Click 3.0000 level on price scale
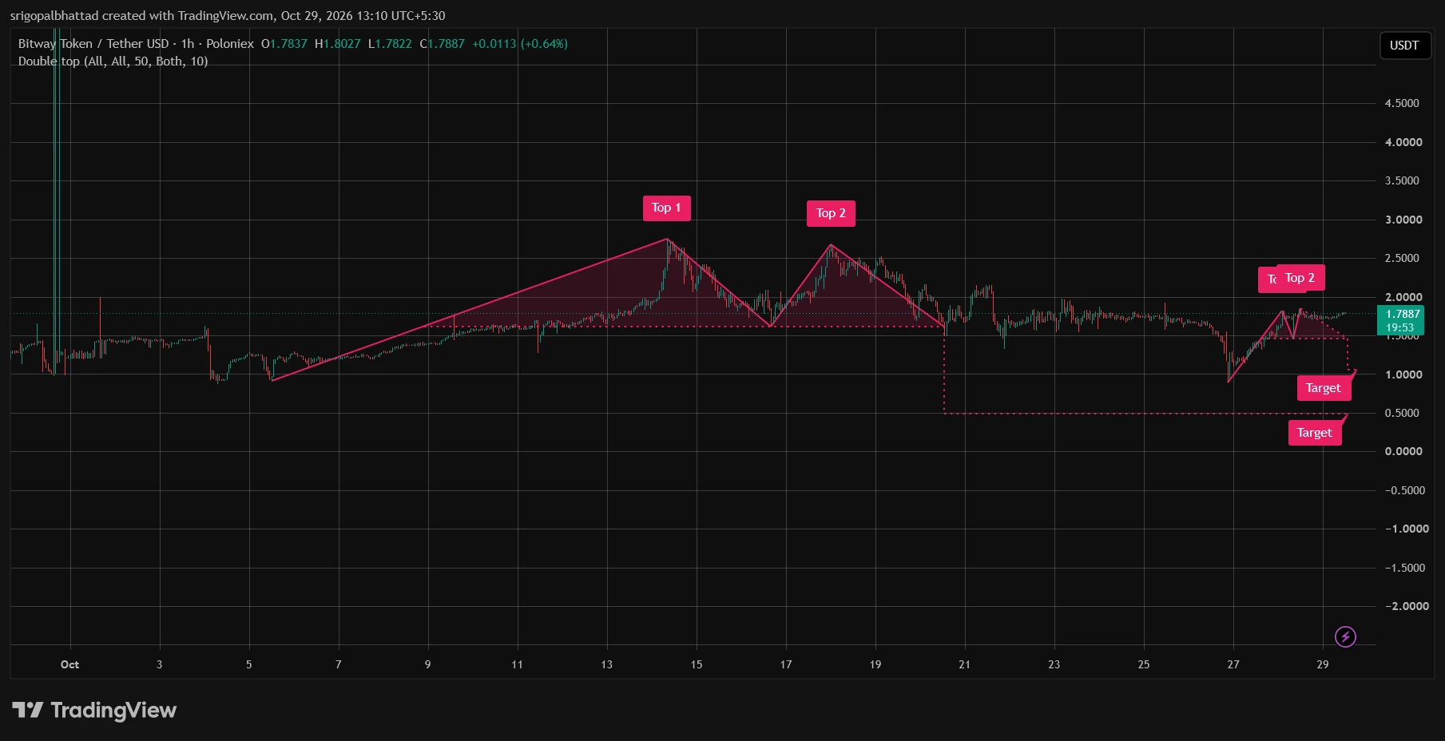This screenshot has height=741, width=1445. (1403, 220)
